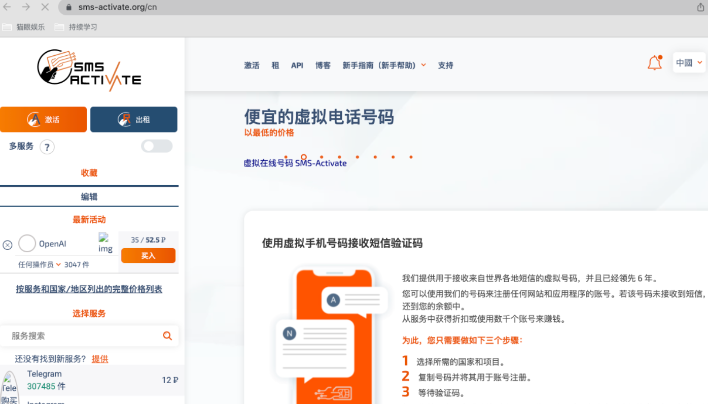Select the first carousel dot

coord(286,157)
